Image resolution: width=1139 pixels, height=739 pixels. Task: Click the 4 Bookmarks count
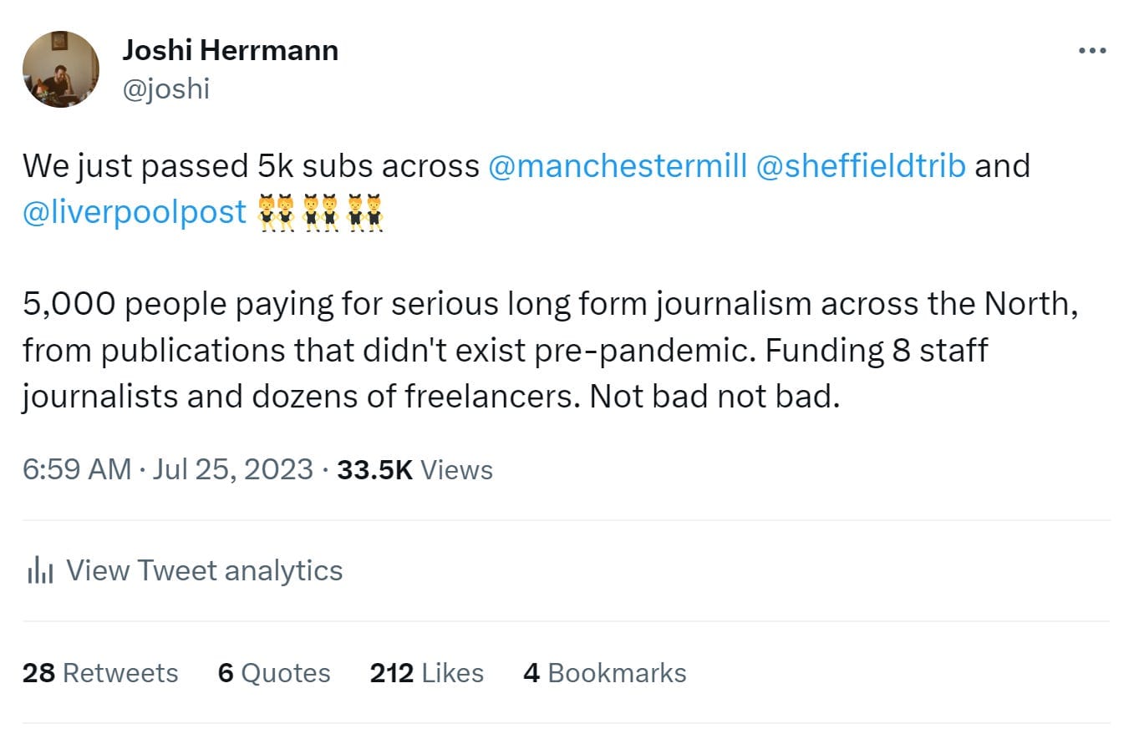coord(604,673)
